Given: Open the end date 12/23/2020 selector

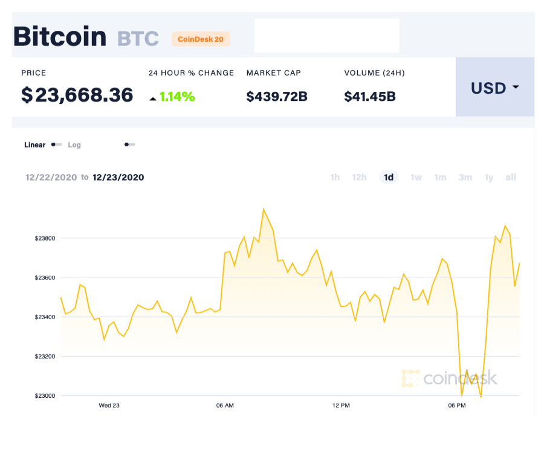Looking at the screenshot, I should 118,177.
